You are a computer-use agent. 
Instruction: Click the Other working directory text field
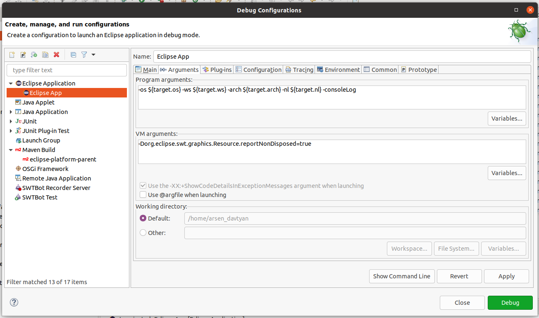(355, 233)
